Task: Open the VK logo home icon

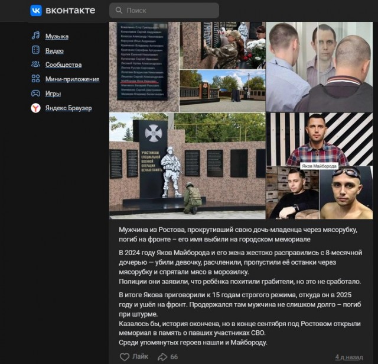Action: (x=36, y=11)
